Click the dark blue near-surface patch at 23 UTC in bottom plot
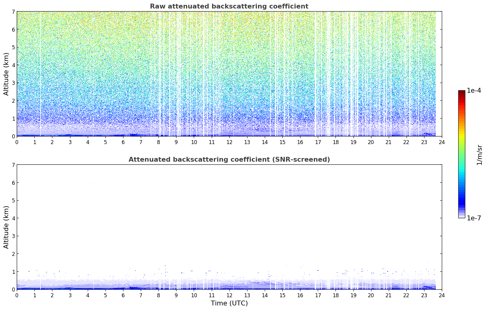This screenshot has width=486, height=310. click(428, 287)
